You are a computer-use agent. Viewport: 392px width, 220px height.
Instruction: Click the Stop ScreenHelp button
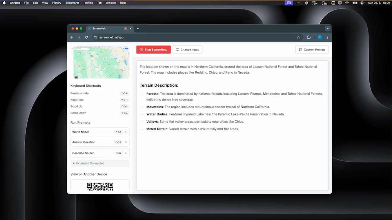pyautogui.click(x=153, y=49)
